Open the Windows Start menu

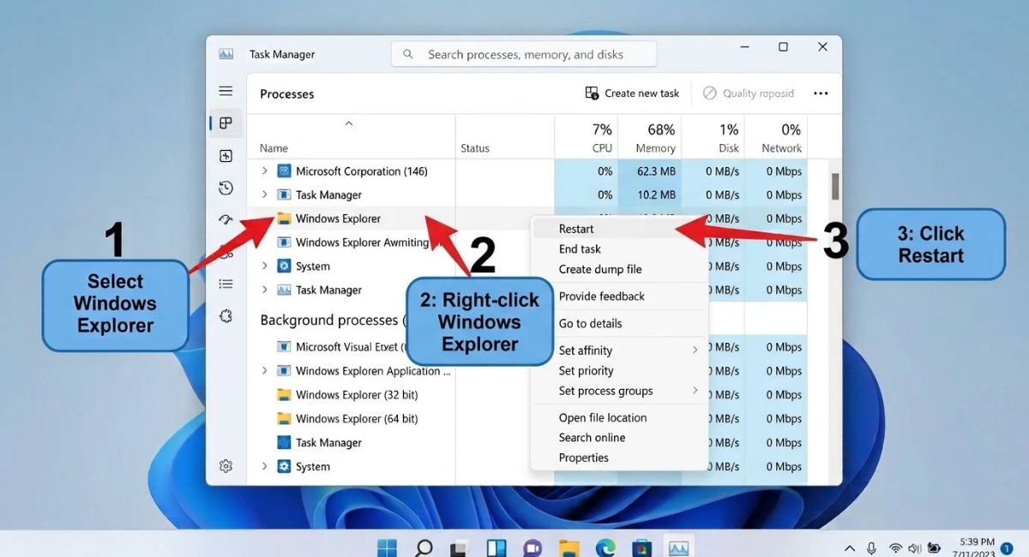pos(387,547)
